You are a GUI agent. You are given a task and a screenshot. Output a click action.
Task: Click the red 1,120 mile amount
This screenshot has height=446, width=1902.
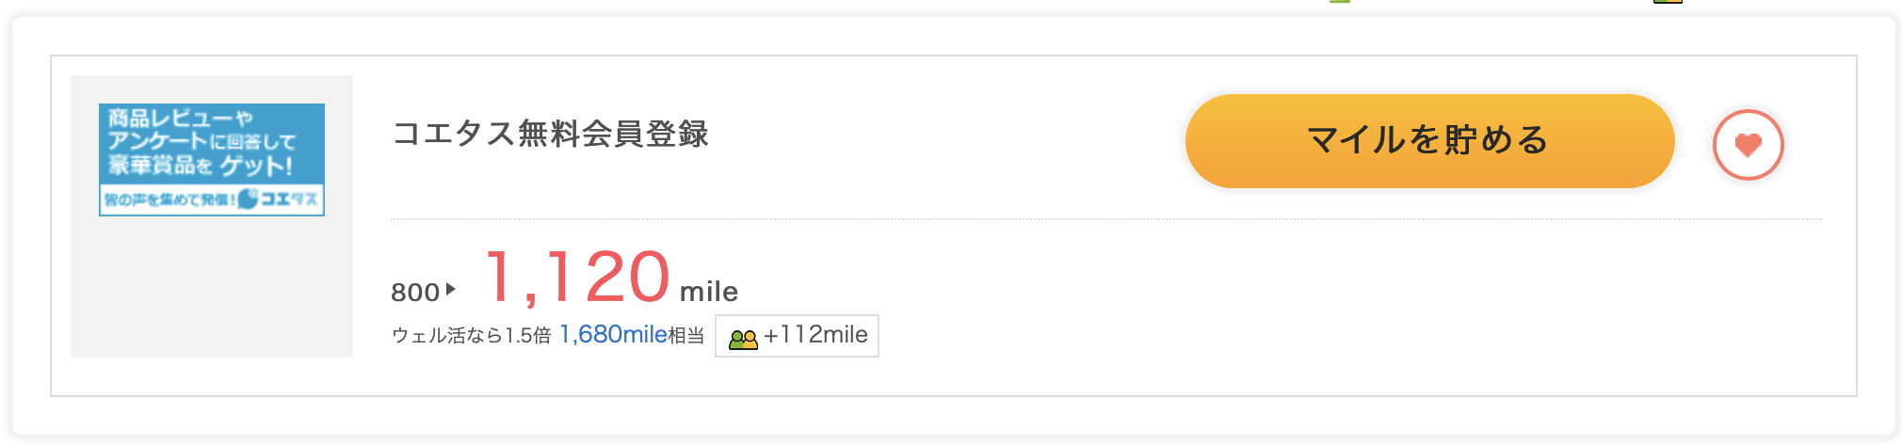click(x=577, y=277)
